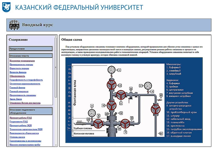The width and height of the screenshot is (218, 163).
Task: Click callout number 17 in the diagram
Action: click(161, 133)
